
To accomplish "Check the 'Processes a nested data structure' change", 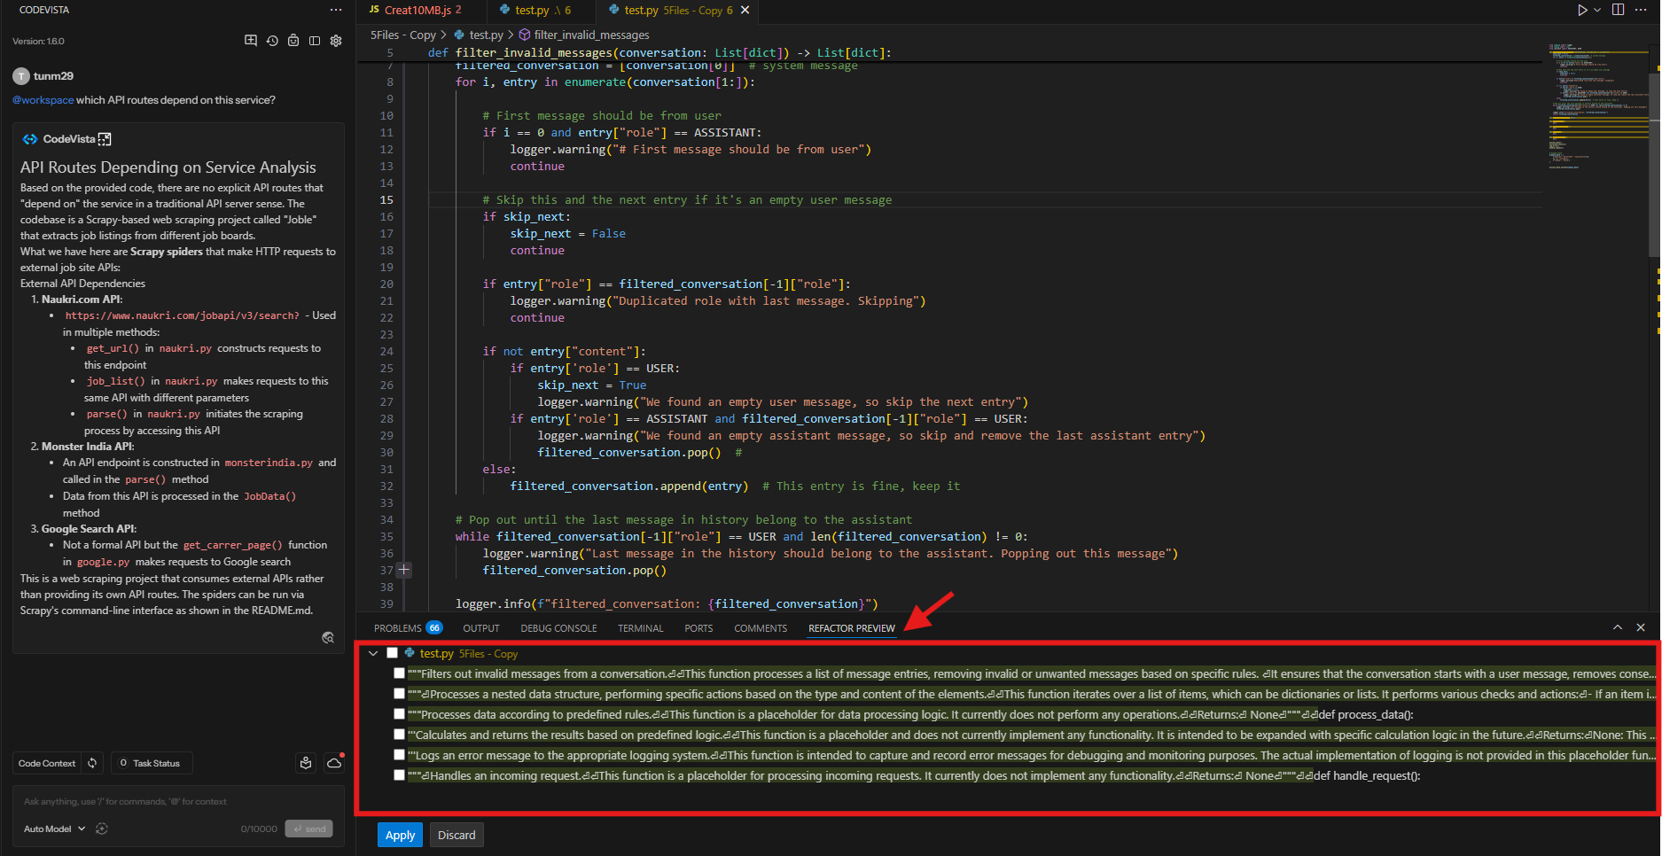I will 400,694.
